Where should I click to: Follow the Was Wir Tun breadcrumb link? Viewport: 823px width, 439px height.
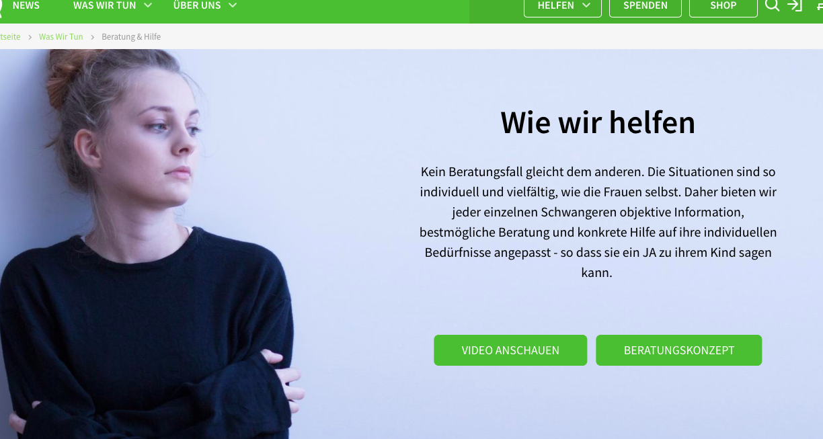tap(61, 37)
